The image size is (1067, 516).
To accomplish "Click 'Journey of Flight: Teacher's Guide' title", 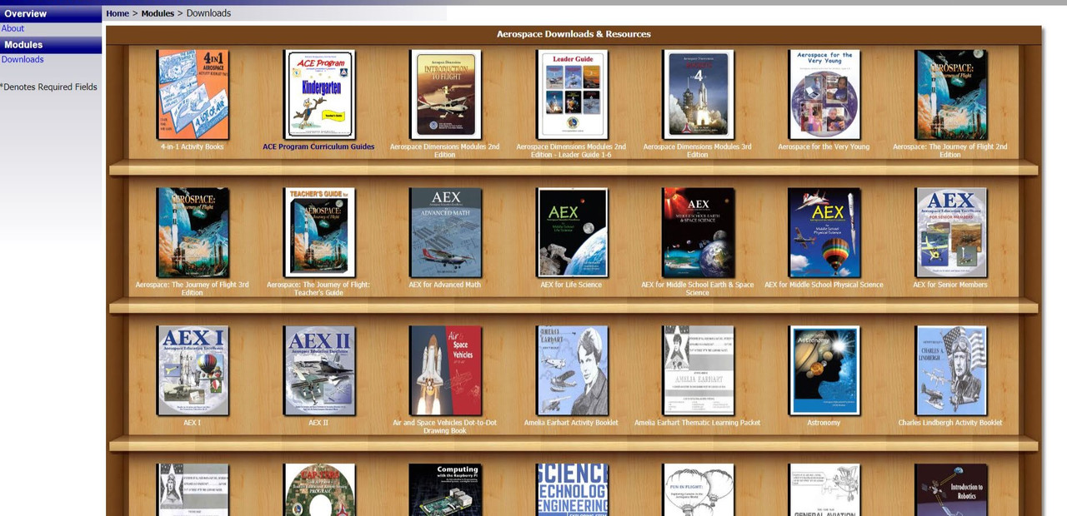I will [x=318, y=289].
